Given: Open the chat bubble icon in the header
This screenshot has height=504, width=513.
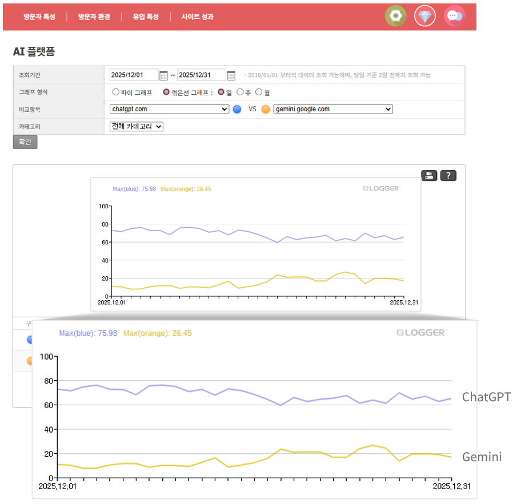Looking at the screenshot, I should tap(455, 16).
